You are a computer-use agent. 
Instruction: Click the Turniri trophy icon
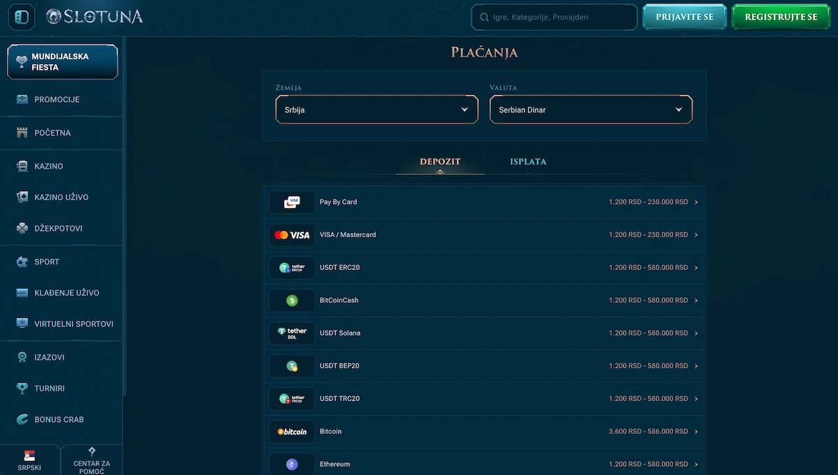[x=22, y=388]
